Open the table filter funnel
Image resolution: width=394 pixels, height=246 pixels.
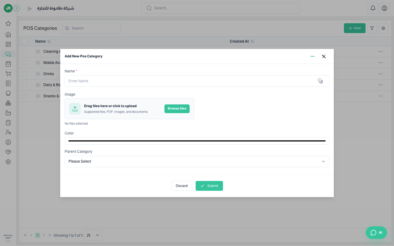coord(372,28)
